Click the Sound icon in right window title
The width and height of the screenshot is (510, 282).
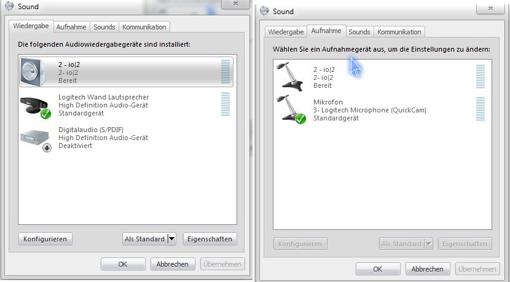[x=264, y=10]
